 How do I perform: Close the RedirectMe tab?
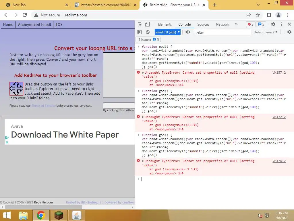[x=204, y=5]
